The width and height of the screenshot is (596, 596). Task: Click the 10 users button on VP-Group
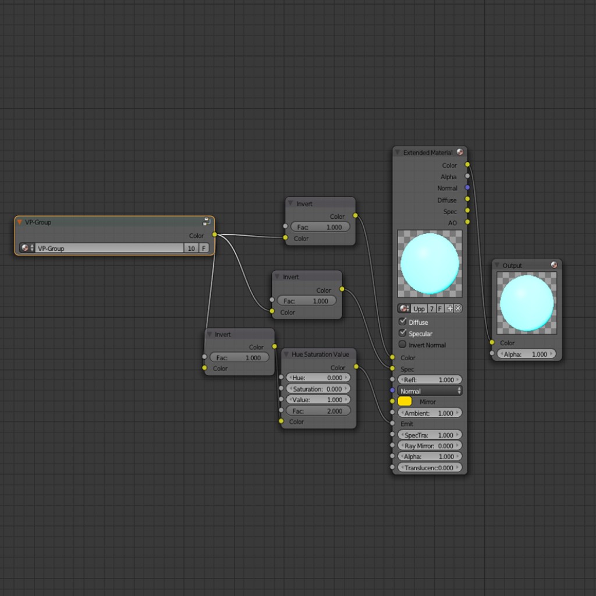pyautogui.click(x=191, y=248)
